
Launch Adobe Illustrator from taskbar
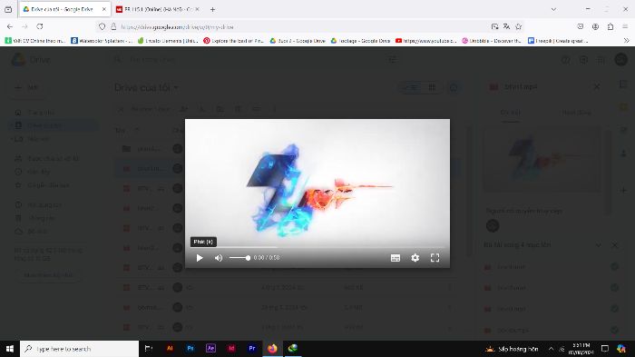pos(170,349)
